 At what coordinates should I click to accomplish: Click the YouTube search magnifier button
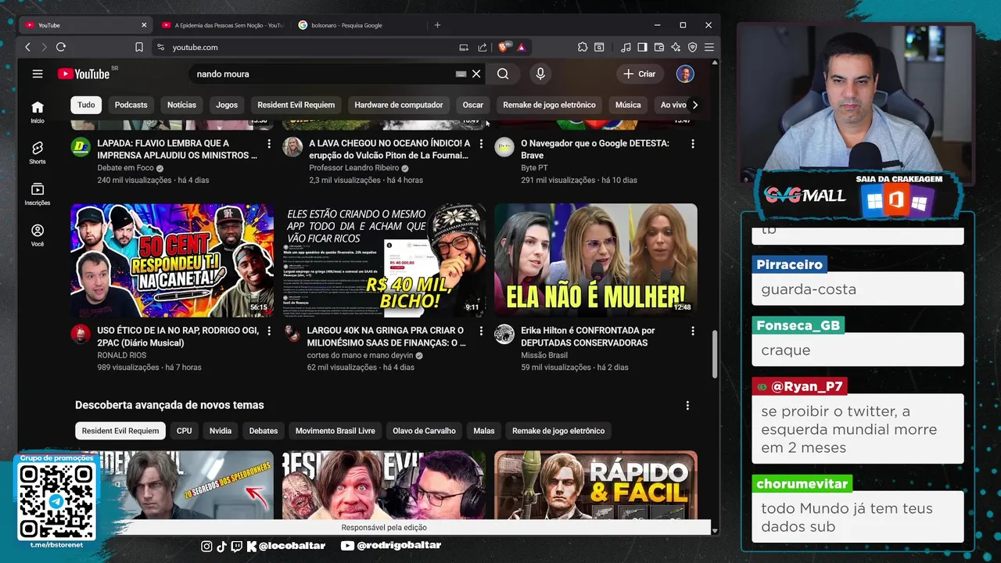[503, 74]
